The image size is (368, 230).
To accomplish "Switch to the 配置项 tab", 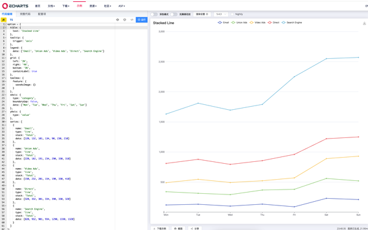I will [42, 14].
